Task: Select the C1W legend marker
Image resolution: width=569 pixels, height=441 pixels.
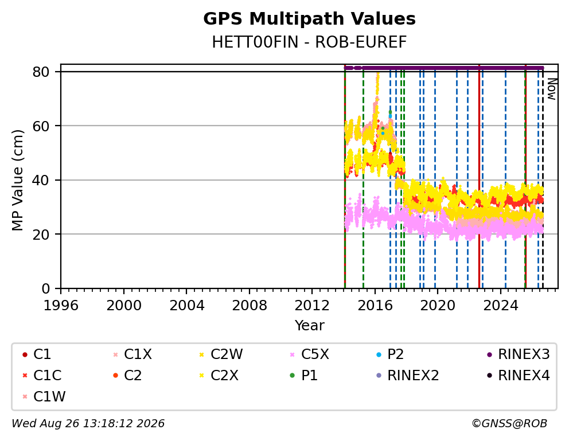Action: (x=25, y=396)
